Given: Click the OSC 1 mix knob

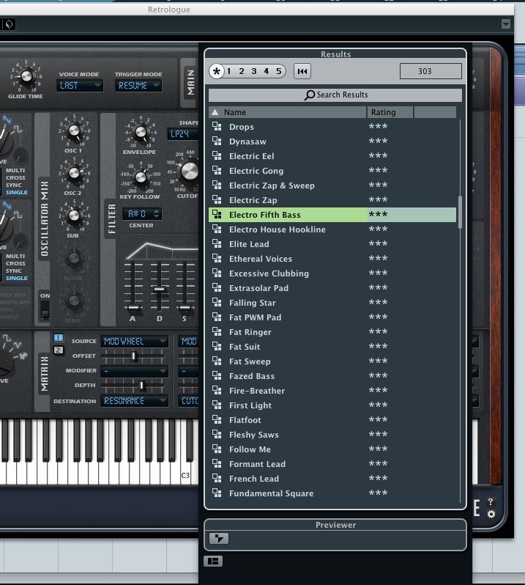Looking at the screenshot, I should click(x=74, y=131).
